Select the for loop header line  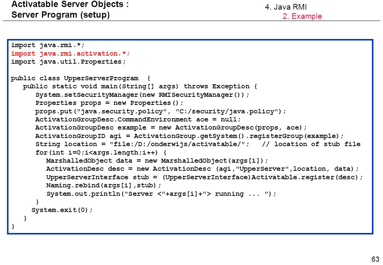click(x=101, y=153)
